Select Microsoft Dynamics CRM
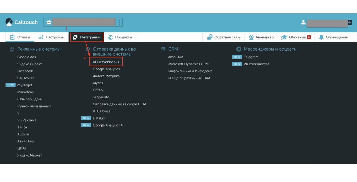This screenshot has width=357, height=182. tap(188, 64)
